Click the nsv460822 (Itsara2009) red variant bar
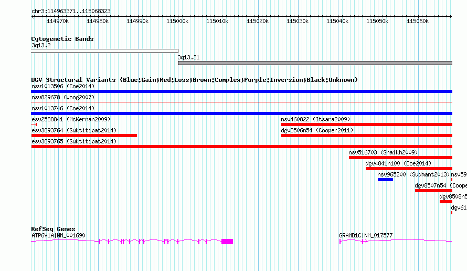 (367, 124)
